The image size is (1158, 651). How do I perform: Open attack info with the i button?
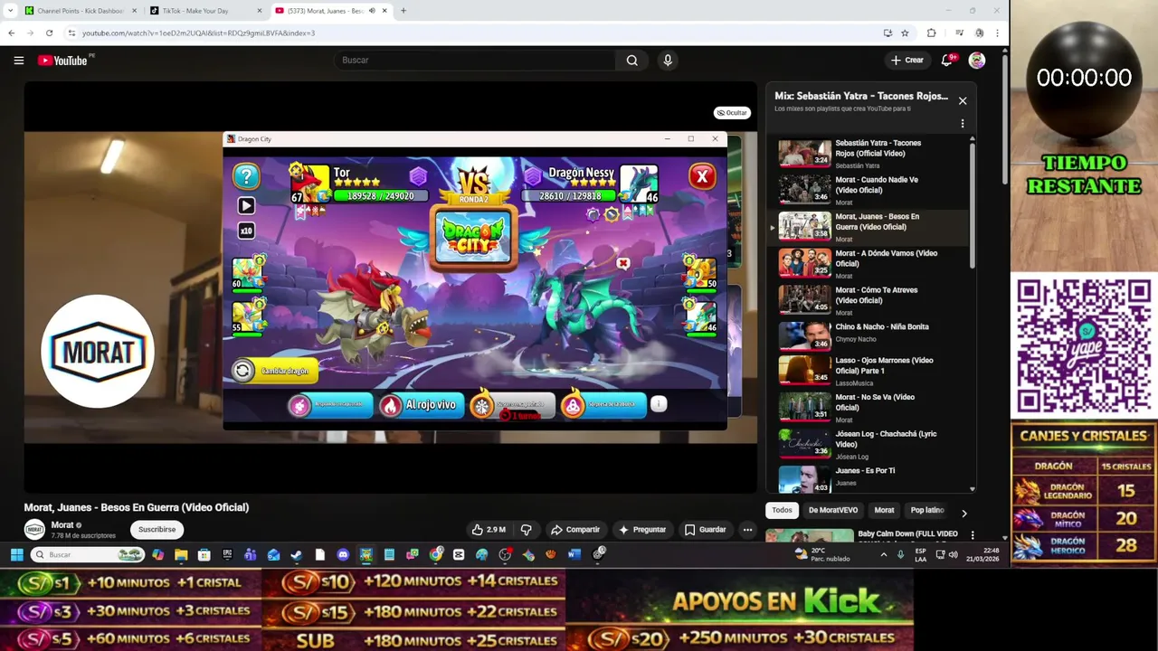pyautogui.click(x=659, y=404)
